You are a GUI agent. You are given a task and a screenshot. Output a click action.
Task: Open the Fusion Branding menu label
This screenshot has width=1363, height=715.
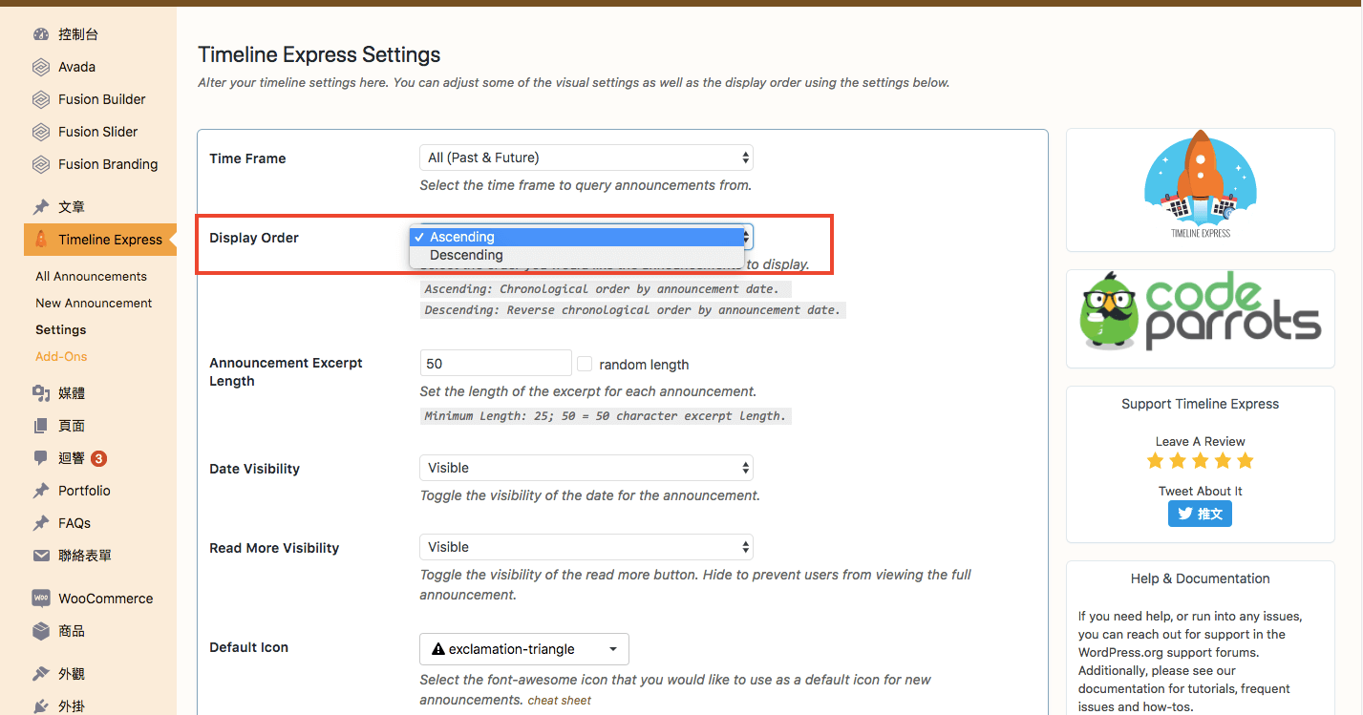[x=108, y=164]
